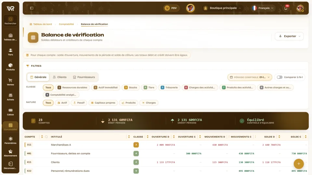Screen dimensions: 312x175
Task: Click the class 4 badge in Clients row
Action: pos(136,162)
